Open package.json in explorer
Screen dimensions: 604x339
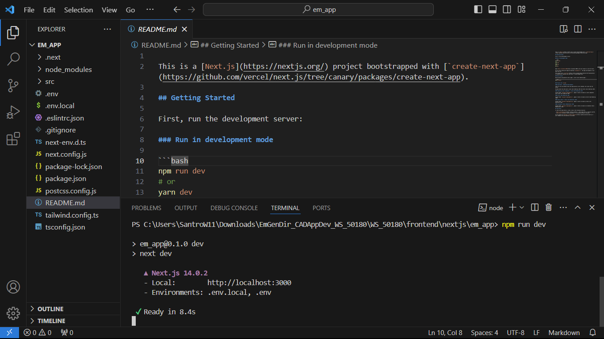pos(65,179)
